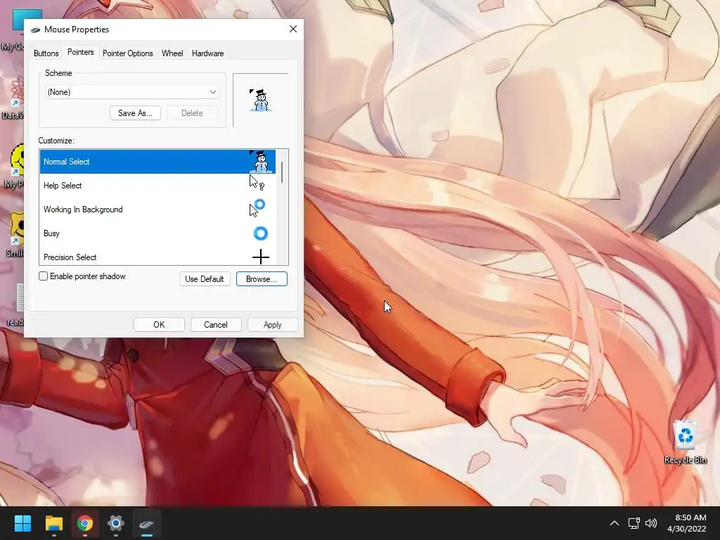Open the Windows Start menu
The height and width of the screenshot is (540, 720).
click(x=22, y=523)
